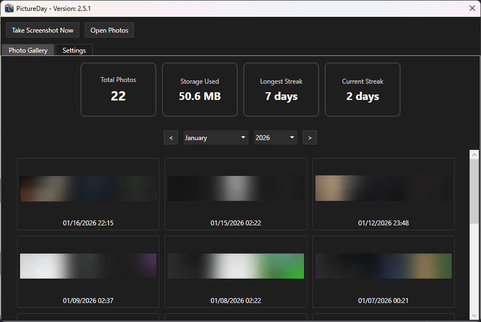This screenshot has width=481, height=322.
Task: Click the gallery scrollbar up arrow
Action: 474,155
